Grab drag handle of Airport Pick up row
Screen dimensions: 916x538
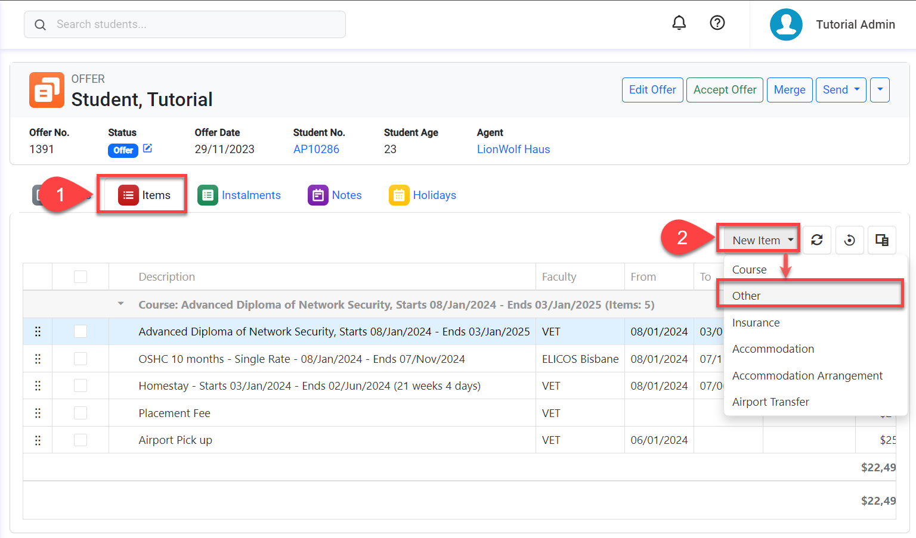(x=38, y=440)
